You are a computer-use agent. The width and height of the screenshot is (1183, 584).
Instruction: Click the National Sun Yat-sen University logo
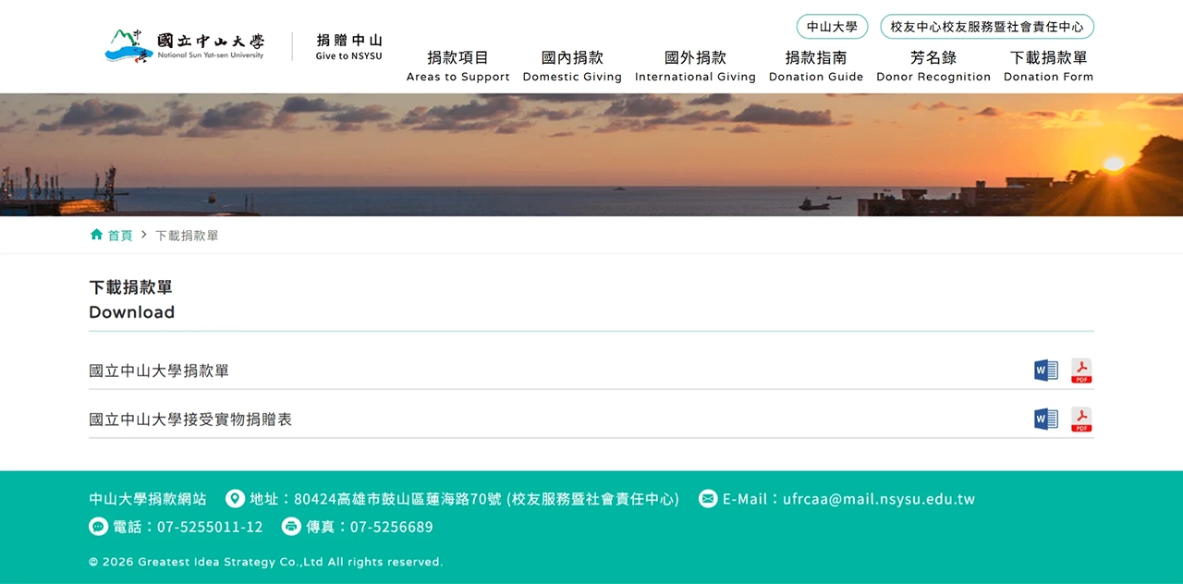point(185,45)
